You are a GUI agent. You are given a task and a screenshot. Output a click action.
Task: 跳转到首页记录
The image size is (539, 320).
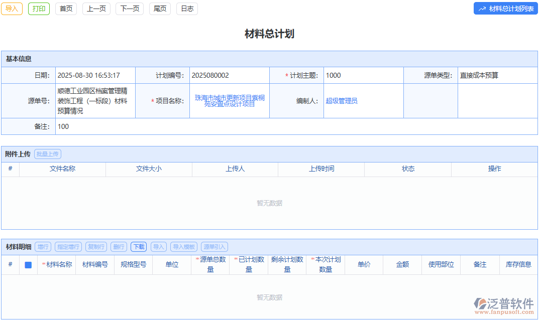click(65, 8)
